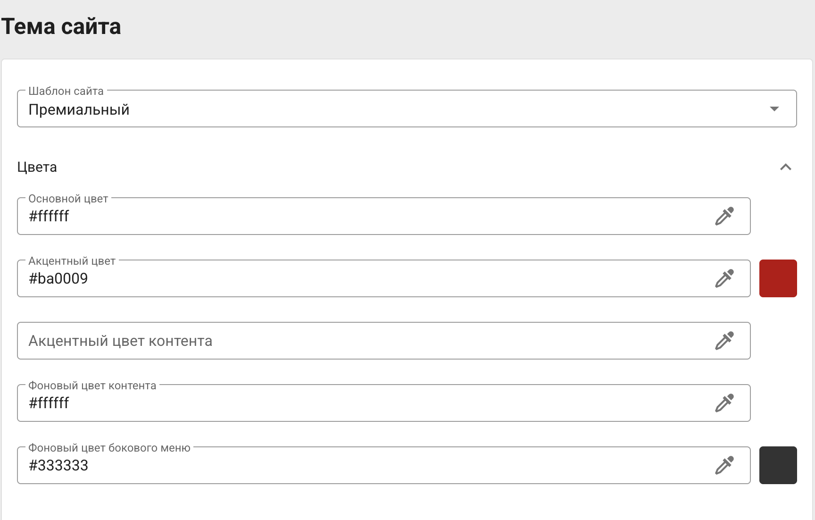The height and width of the screenshot is (520, 815).
Task: Click eyedropper in Фоновый цвет бокового меню
Action: click(x=724, y=465)
